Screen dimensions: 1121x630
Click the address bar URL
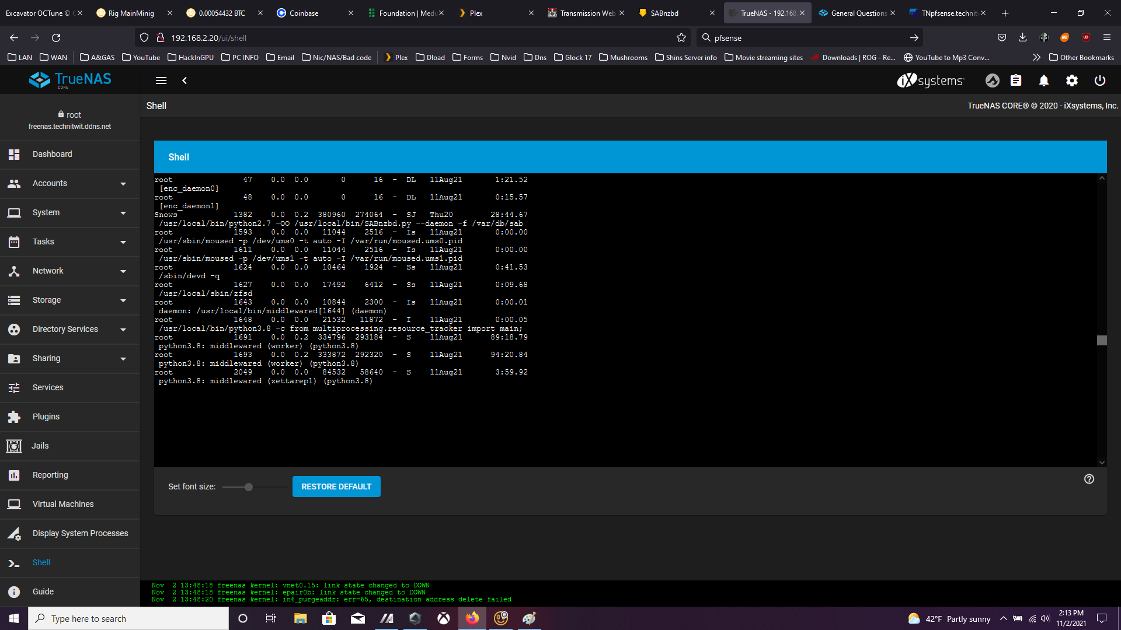tap(208, 38)
